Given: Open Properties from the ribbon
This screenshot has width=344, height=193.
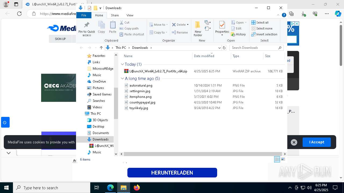Looking at the screenshot, I should 222,28.
